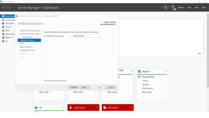Open Hyper-V BPA results entry

click(147, 92)
